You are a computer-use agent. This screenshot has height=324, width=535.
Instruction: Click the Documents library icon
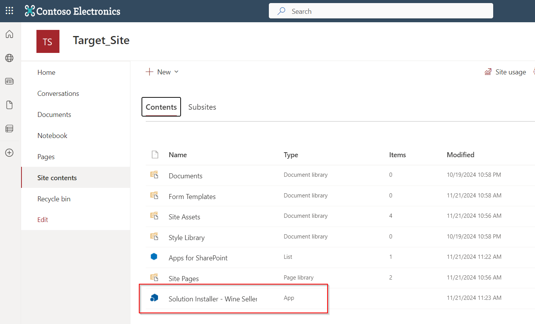coord(154,175)
